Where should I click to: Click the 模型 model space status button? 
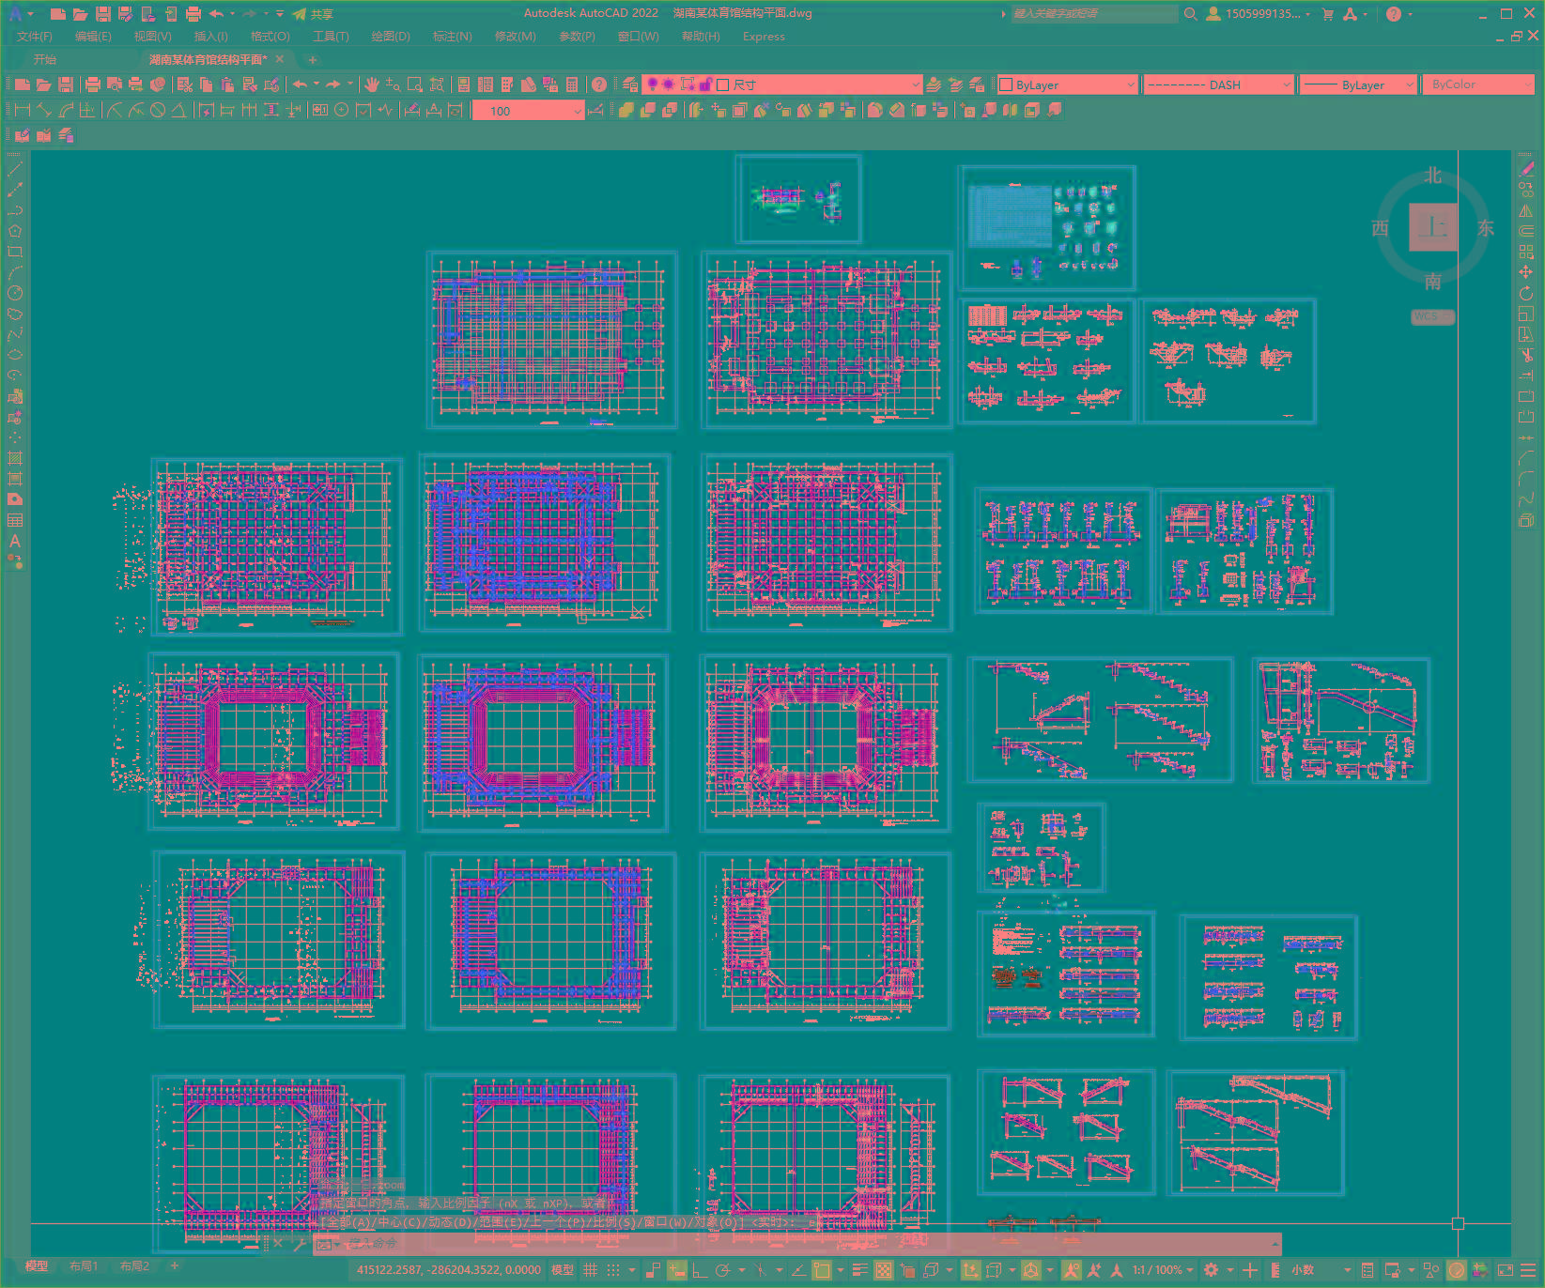(563, 1270)
